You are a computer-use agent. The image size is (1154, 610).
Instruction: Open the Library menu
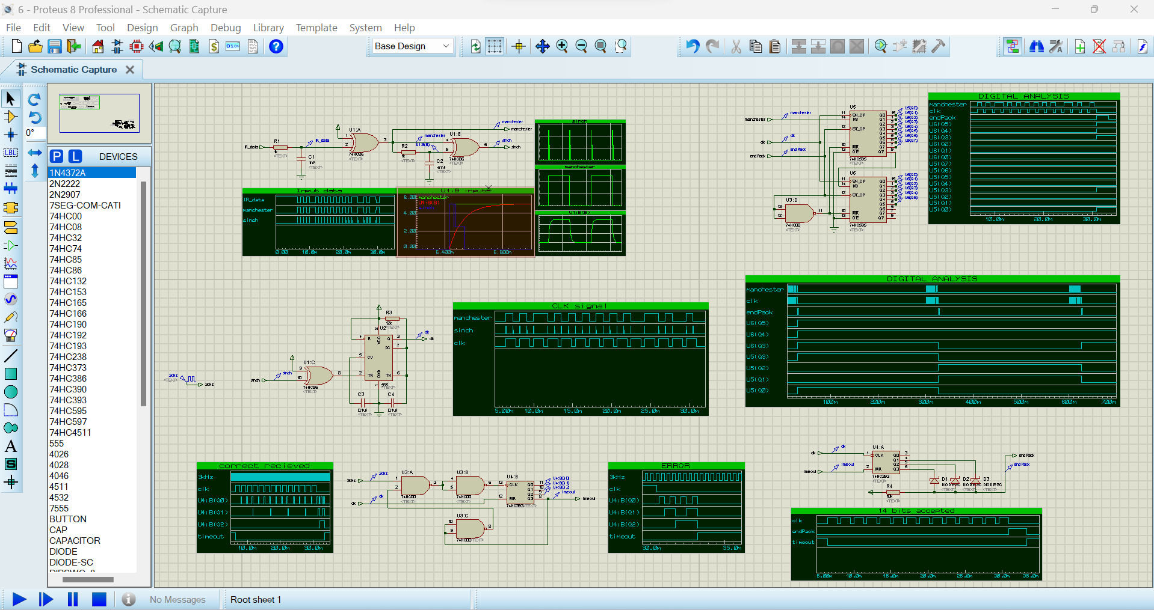pos(268,28)
